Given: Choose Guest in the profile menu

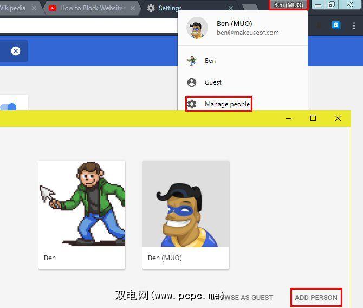Looking at the screenshot, I should [243, 82].
